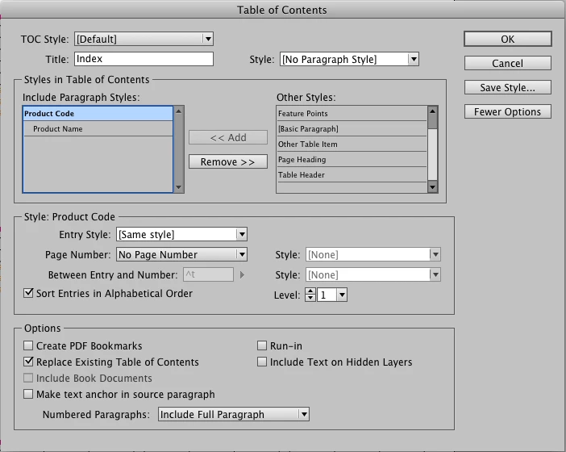This screenshot has height=452, width=566.
Task: Select Product Name in included styles
Action: click(x=98, y=128)
